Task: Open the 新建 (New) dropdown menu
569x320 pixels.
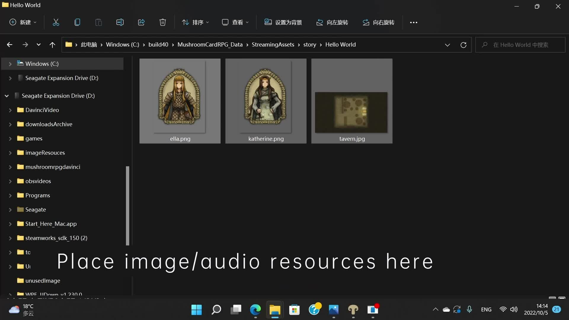Action: (23, 22)
